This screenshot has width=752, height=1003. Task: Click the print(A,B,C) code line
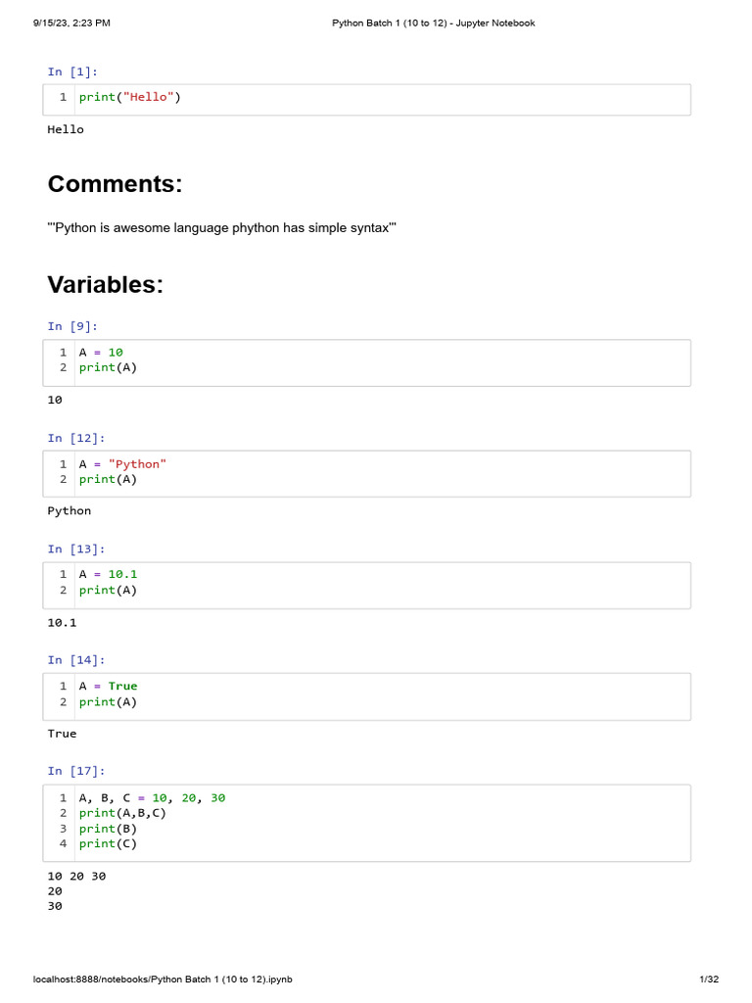click(x=122, y=813)
